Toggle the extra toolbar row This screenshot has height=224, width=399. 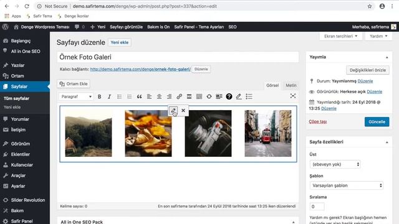(199, 96)
